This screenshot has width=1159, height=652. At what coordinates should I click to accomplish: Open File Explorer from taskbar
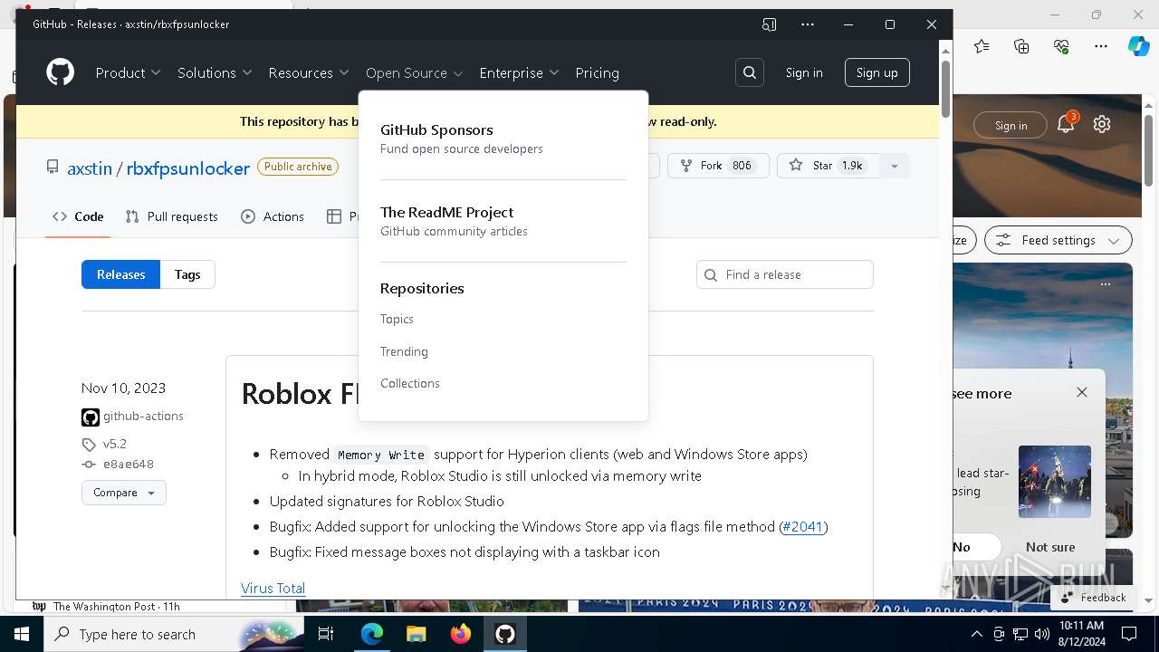(417, 634)
